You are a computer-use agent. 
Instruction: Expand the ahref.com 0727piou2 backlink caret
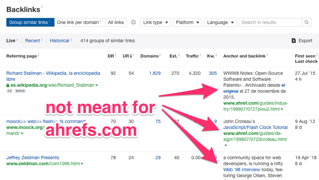pos(282,109)
